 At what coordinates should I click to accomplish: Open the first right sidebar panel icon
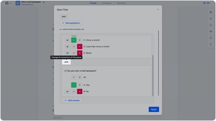coord(211,12)
